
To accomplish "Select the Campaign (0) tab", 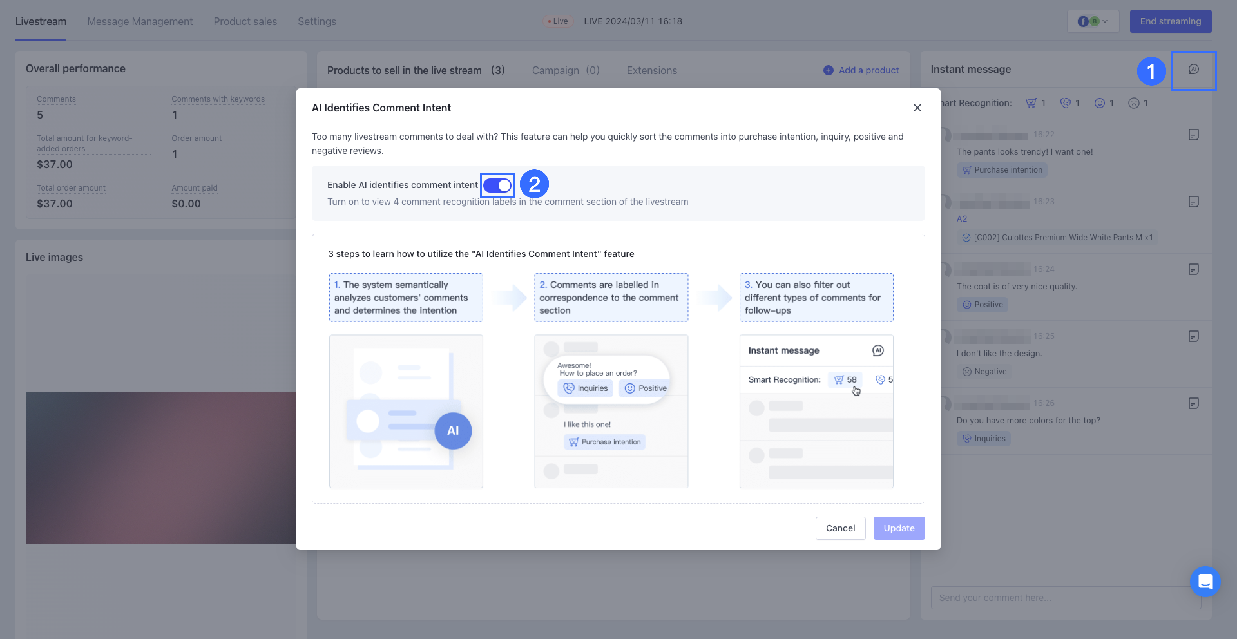I will (x=565, y=71).
